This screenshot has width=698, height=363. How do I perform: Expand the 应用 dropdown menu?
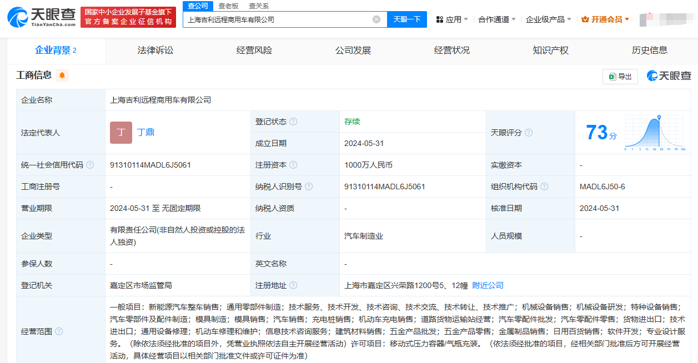click(x=452, y=19)
